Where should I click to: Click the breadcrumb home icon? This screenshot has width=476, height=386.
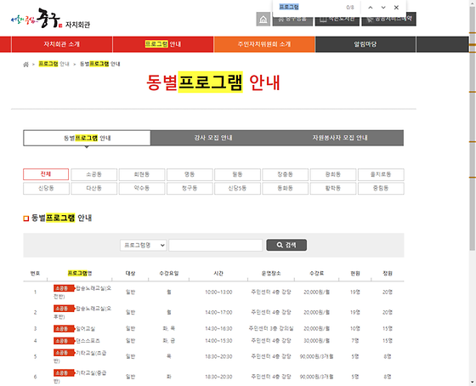(x=25, y=64)
